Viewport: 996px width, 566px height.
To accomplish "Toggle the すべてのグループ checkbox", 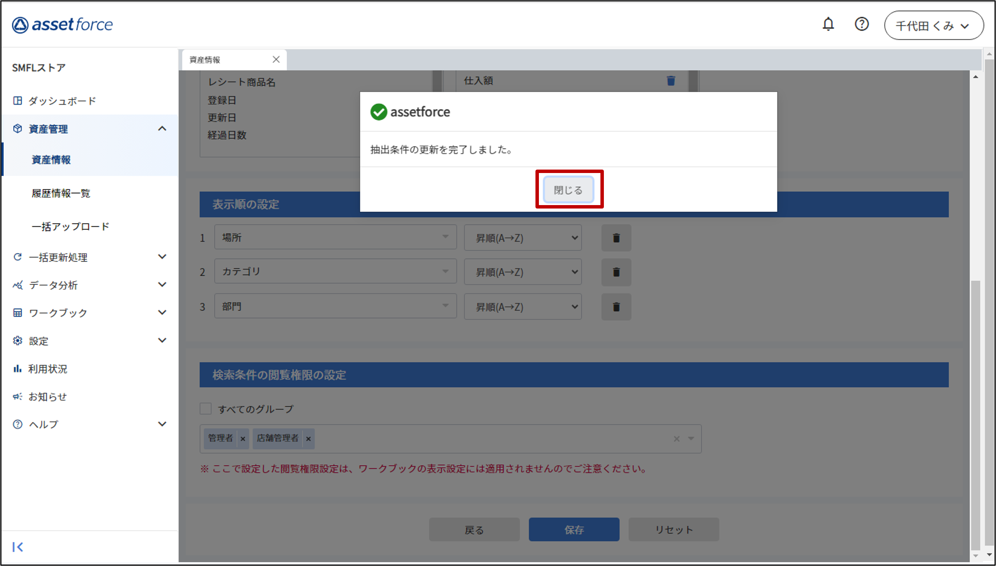I will [x=205, y=409].
